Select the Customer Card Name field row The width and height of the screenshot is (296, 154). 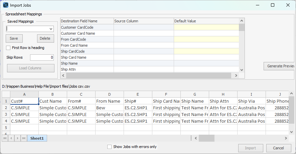(x=150, y=33)
